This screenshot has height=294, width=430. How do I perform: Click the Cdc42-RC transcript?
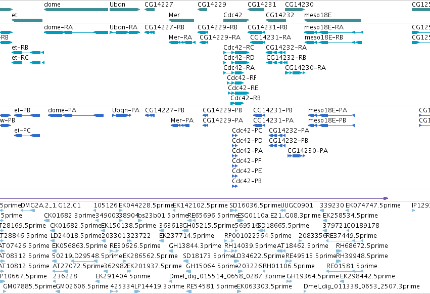[236, 53]
